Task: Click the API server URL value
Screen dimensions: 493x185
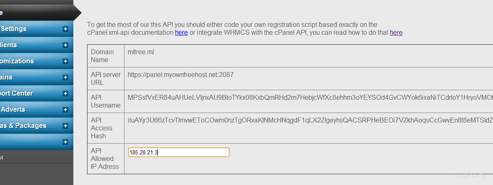Action: pos(181,75)
